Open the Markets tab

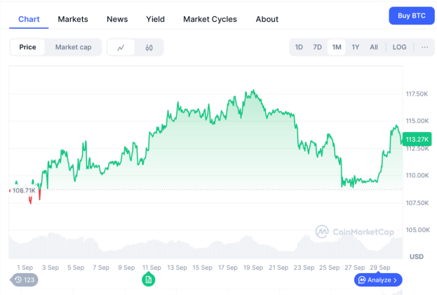73,19
